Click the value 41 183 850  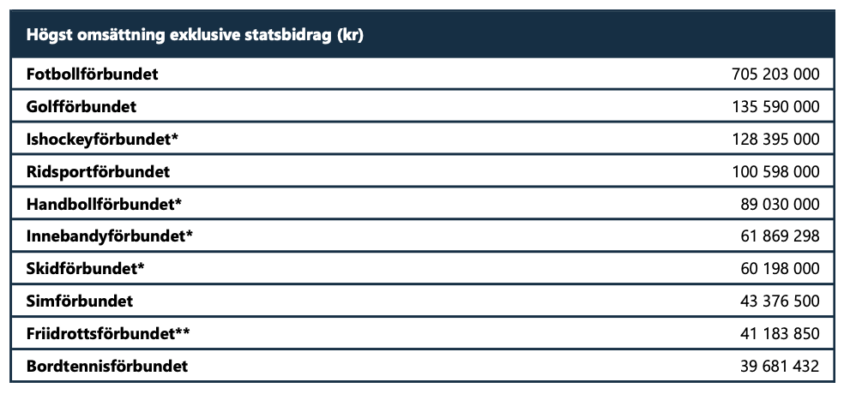click(x=780, y=334)
